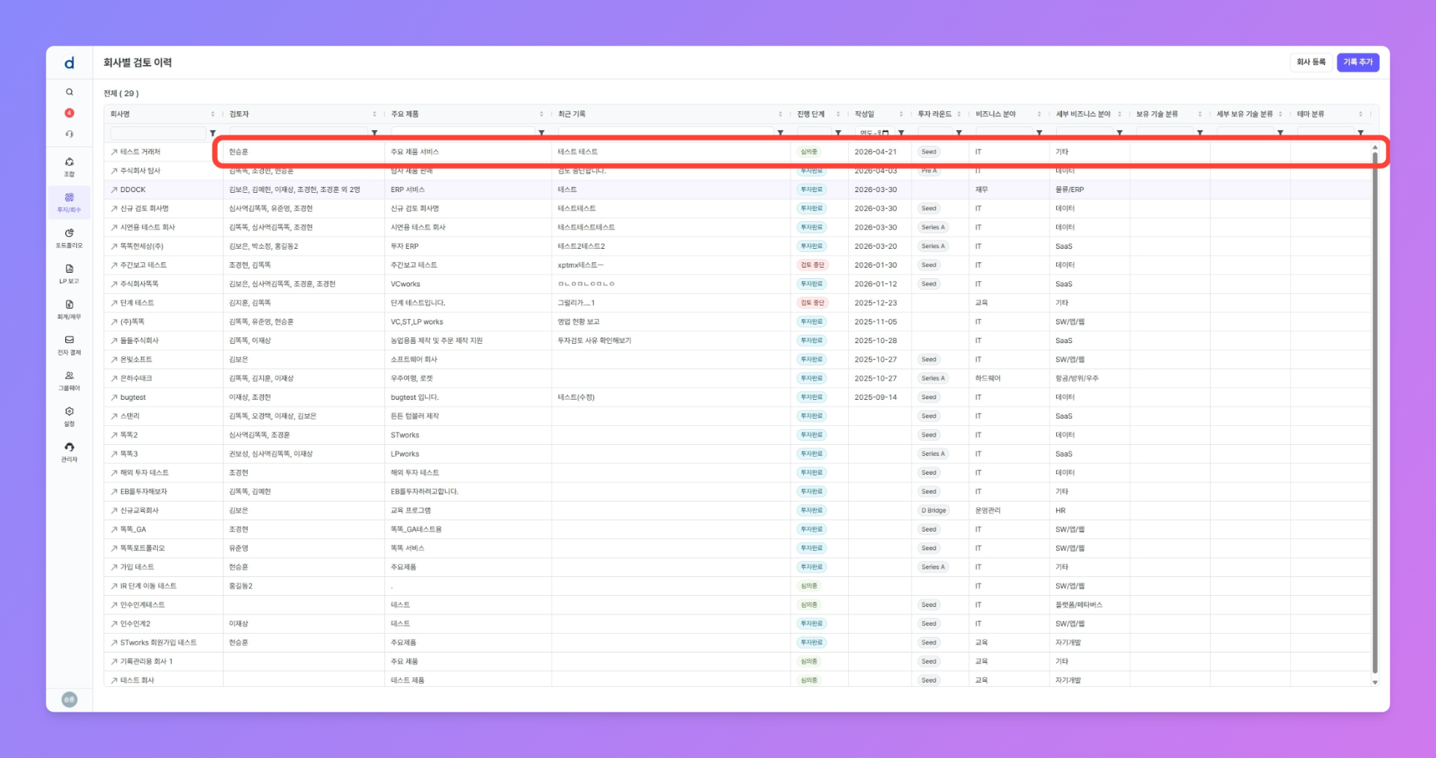Click the 회사 등록 button
1436x758 pixels.
click(1310, 62)
